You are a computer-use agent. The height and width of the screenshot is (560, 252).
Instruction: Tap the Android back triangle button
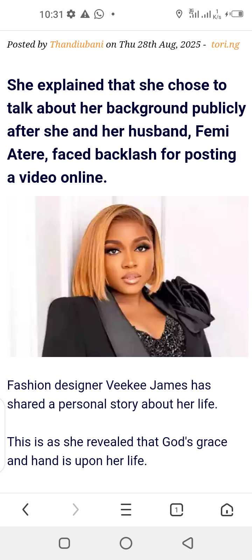[x=188, y=543]
